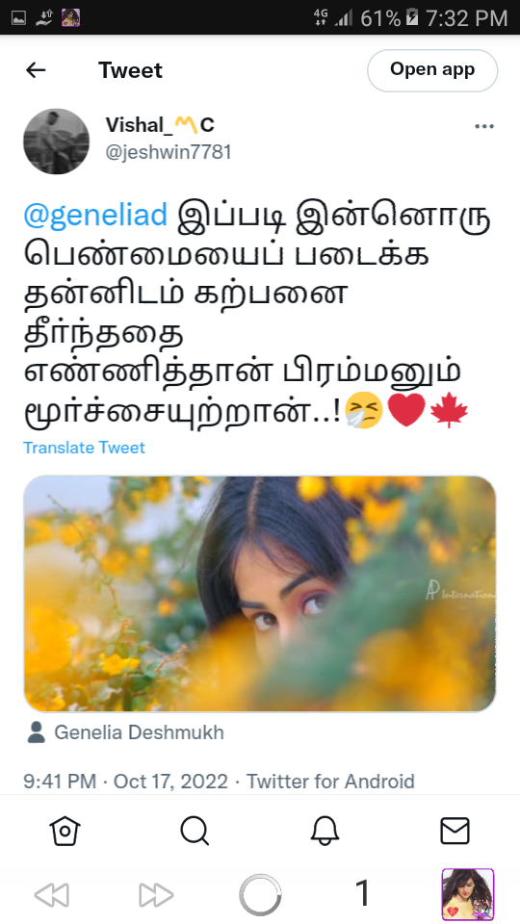Open the tab count showing 1
The image size is (520, 924).
[363, 893]
